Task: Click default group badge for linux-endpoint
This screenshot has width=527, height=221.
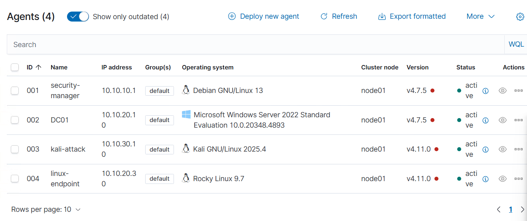Action: coord(160,179)
